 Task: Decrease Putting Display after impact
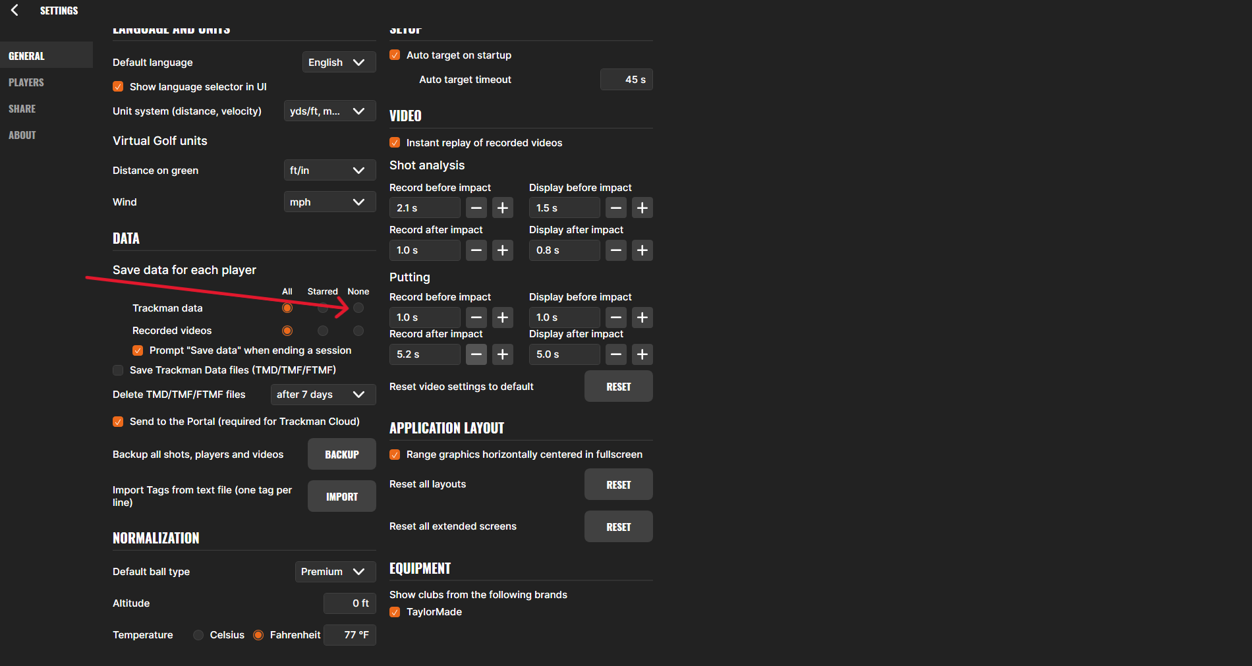coord(616,354)
